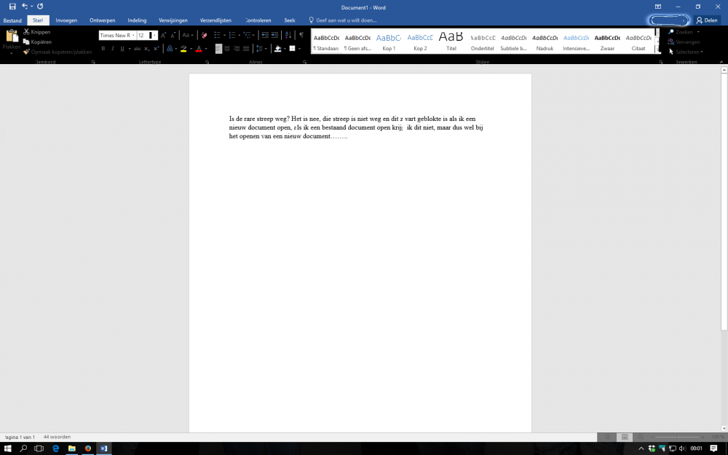Select the doorhalen (strikethrough) icon
728x455 pixels.
pyautogui.click(x=136, y=48)
